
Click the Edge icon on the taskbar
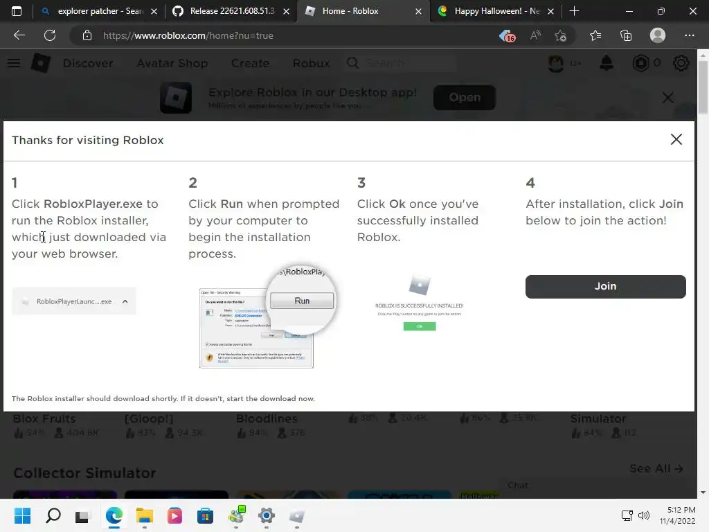114,515
